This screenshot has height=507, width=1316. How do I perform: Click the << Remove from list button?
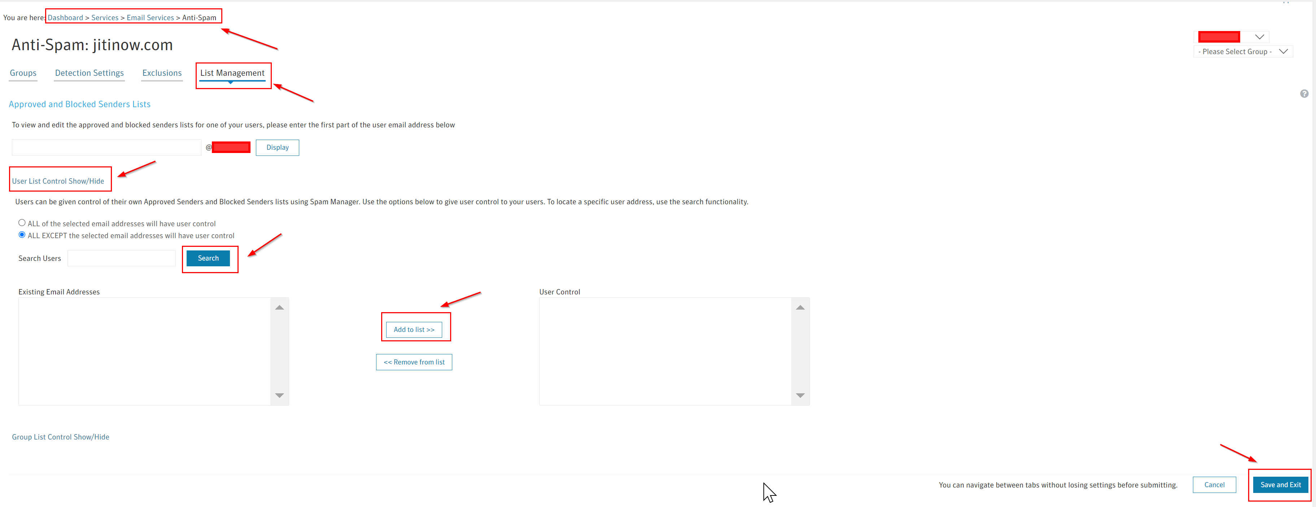coord(414,362)
